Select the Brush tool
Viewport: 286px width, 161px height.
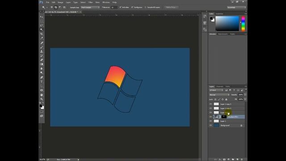tap(42, 47)
